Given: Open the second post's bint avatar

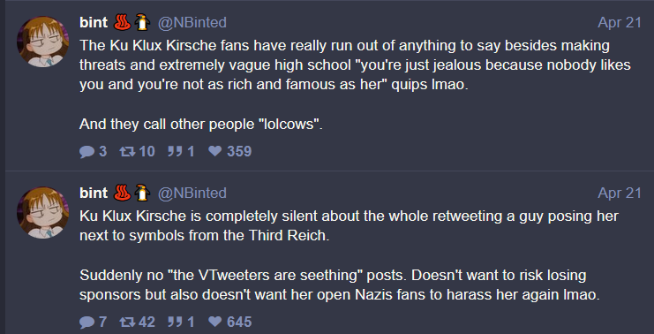Looking at the screenshot, I should [42, 213].
